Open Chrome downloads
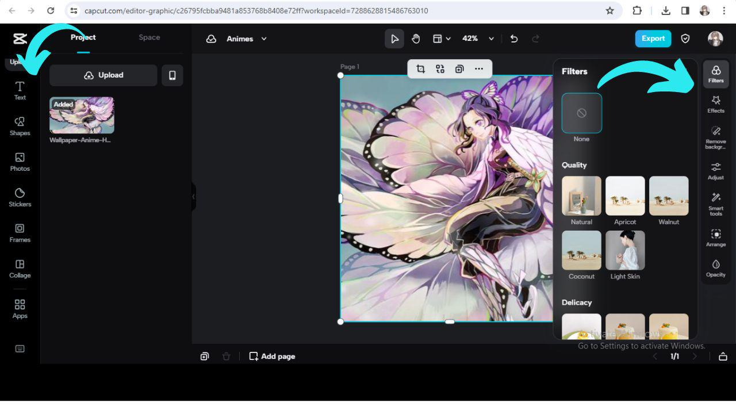The height and width of the screenshot is (414, 736). coord(666,10)
